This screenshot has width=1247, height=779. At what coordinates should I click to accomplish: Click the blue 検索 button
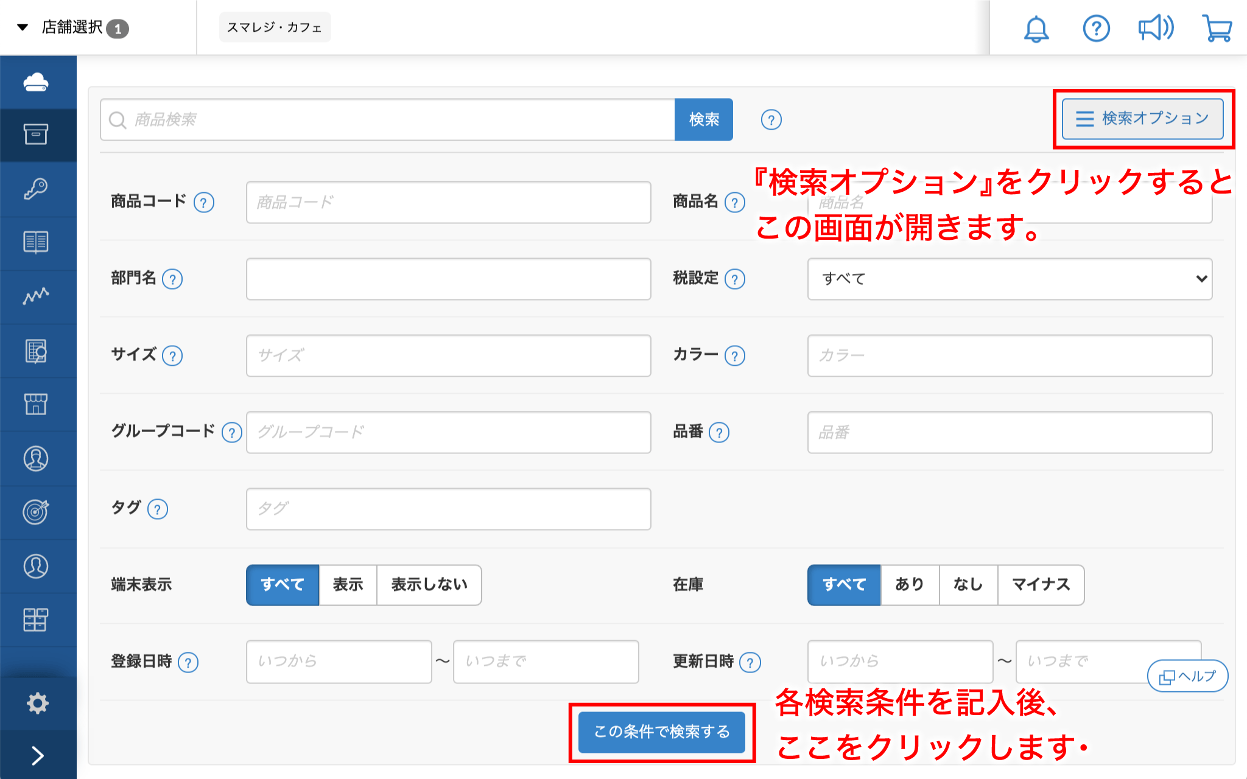703,119
